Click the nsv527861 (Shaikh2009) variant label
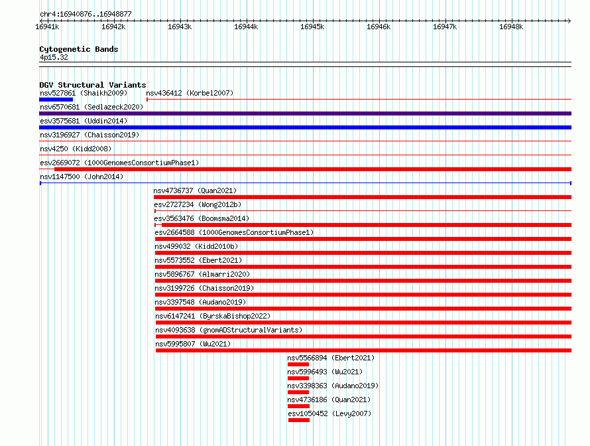 [x=84, y=93]
